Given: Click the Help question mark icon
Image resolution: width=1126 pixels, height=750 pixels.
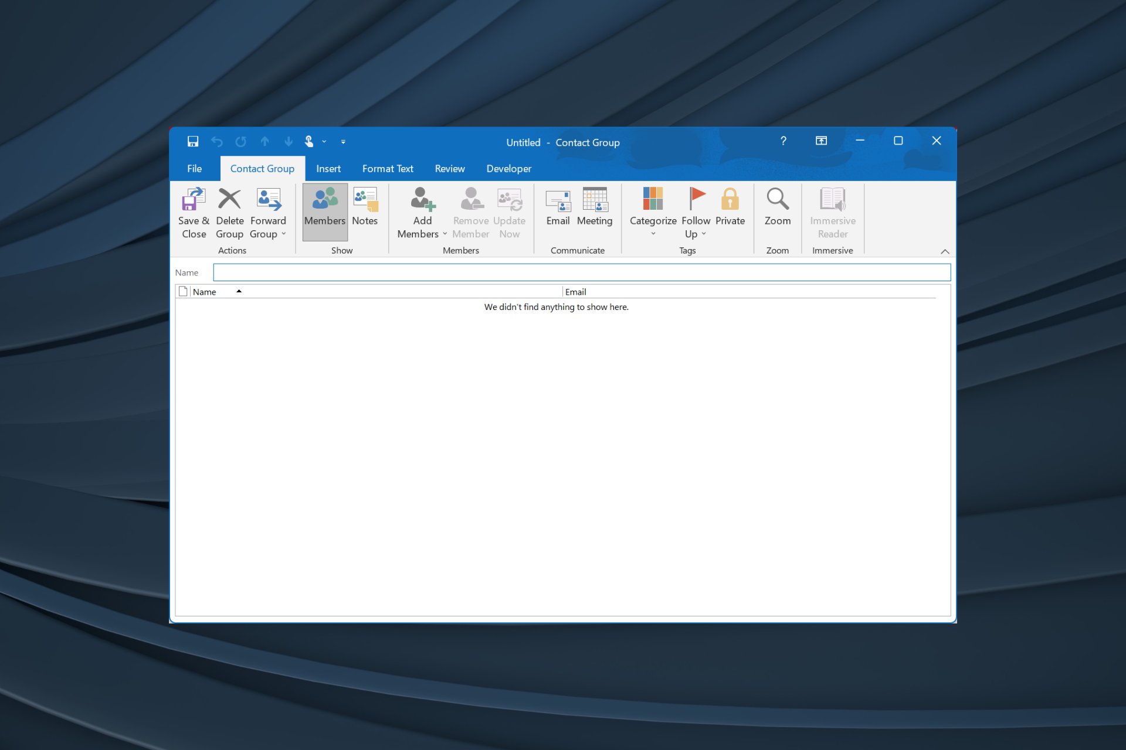Looking at the screenshot, I should [x=784, y=141].
